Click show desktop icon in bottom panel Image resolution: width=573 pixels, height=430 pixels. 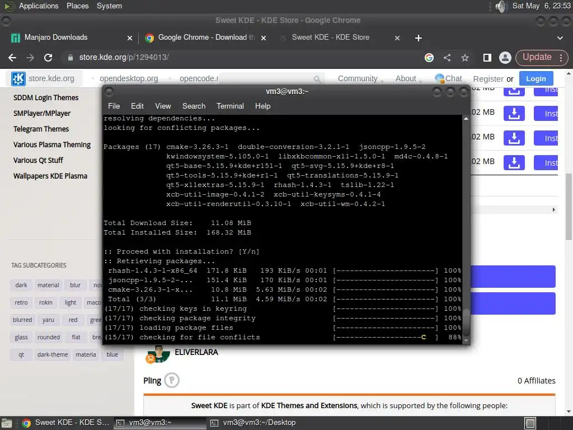click(530, 423)
